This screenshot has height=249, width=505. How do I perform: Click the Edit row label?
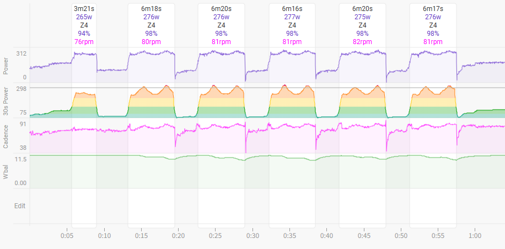pos(20,206)
